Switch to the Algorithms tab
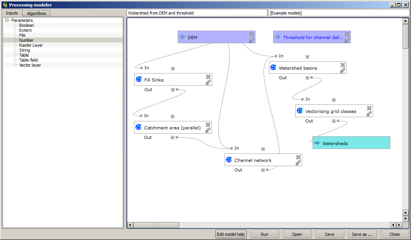411x240 pixels. (36, 13)
